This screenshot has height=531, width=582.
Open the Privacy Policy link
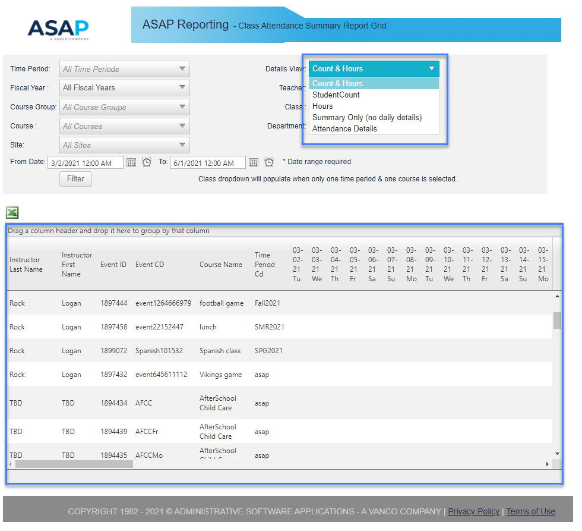point(474,512)
